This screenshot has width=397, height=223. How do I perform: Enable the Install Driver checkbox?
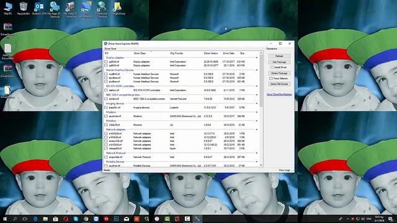pos(272,68)
